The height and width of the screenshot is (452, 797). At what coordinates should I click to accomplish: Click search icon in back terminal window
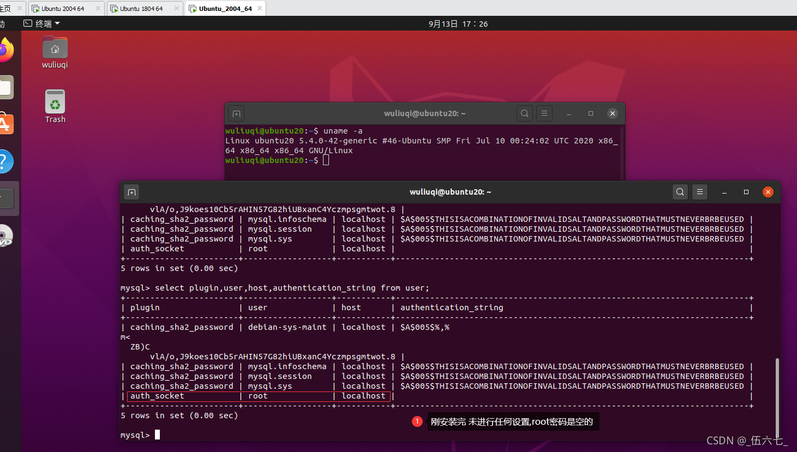pyautogui.click(x=524, y=113)
